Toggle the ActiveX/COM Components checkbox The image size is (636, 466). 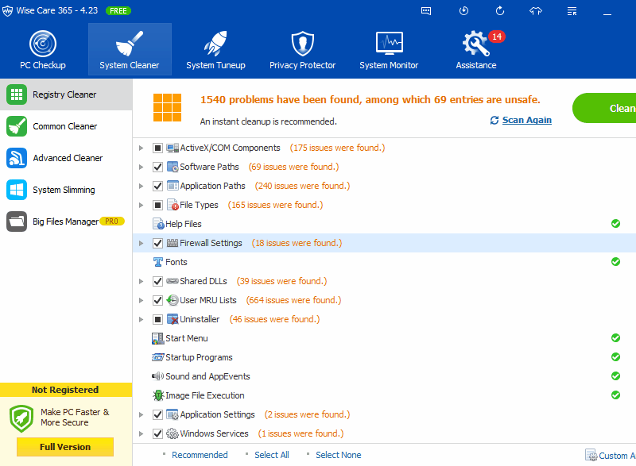[157, 148]
